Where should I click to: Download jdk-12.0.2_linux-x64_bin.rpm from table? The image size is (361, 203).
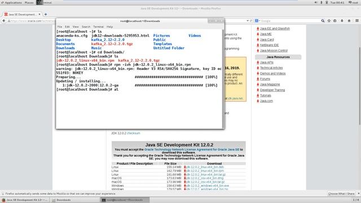[x=205, y=171]
